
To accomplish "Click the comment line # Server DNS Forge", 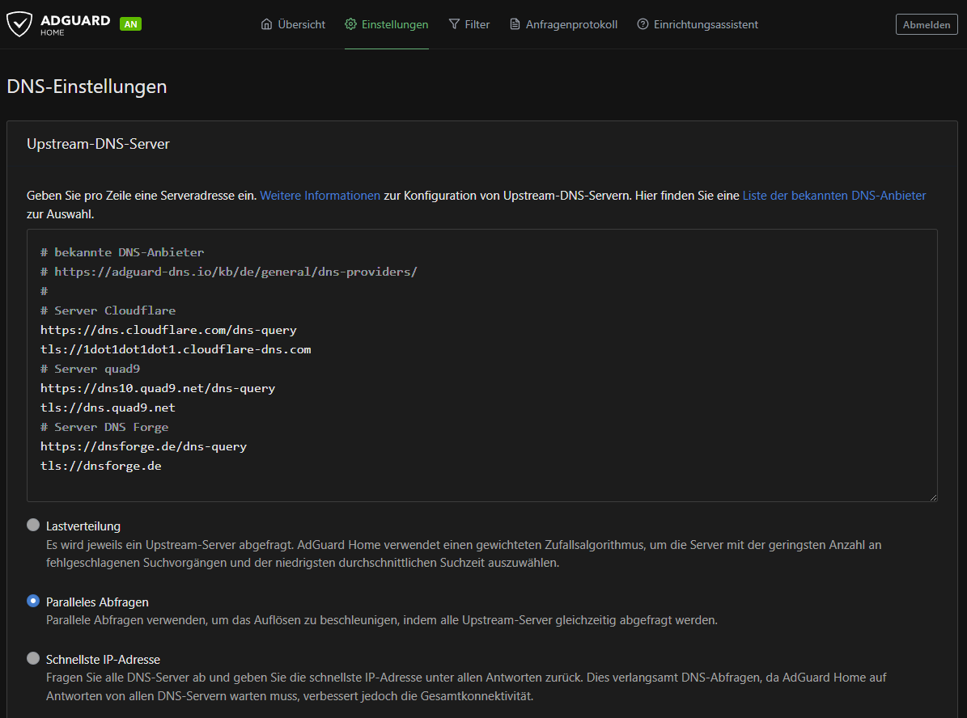I will point(104,427).
